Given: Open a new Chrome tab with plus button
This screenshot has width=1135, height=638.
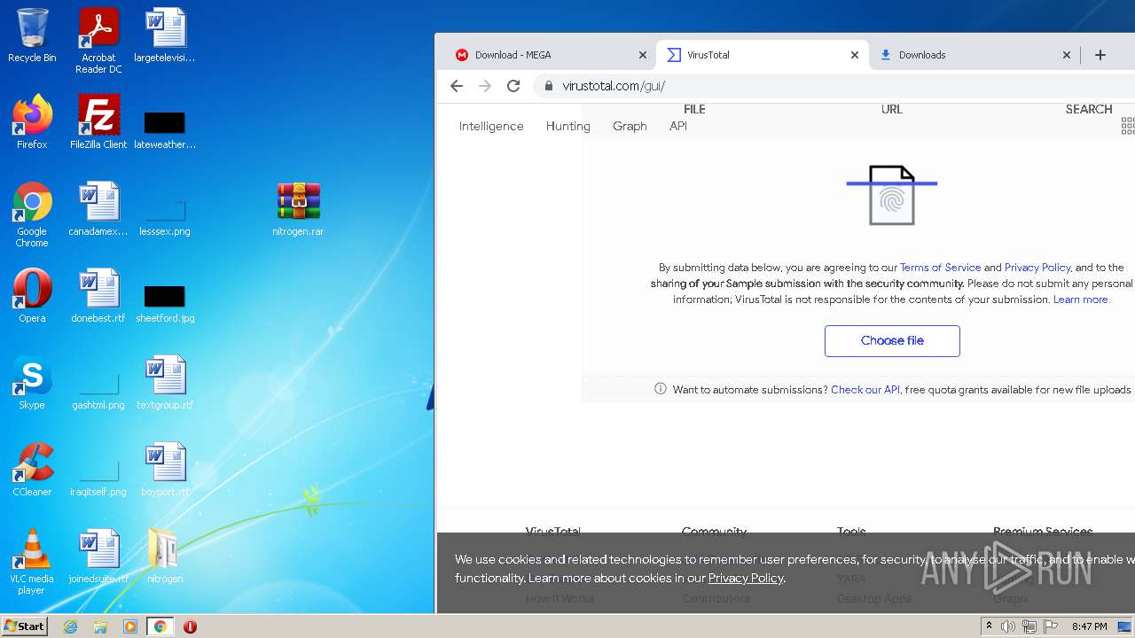Looking at the screenshot, I should click(x=1100, y=55).
